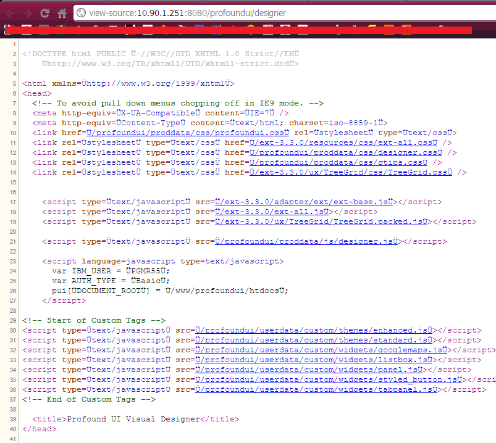This screenshot has height=443, width=496.
Task: Open the designer.js script link
Action: pyautogui.click(x=306, y=241)
